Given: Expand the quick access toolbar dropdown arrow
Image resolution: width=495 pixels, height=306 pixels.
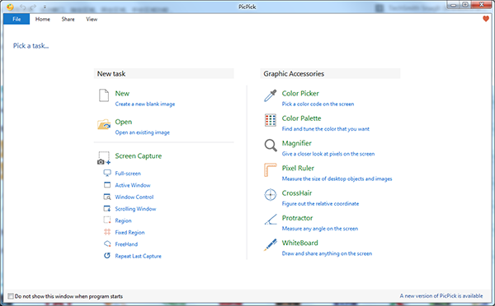Looking at the screenshot, I should 45,7.
